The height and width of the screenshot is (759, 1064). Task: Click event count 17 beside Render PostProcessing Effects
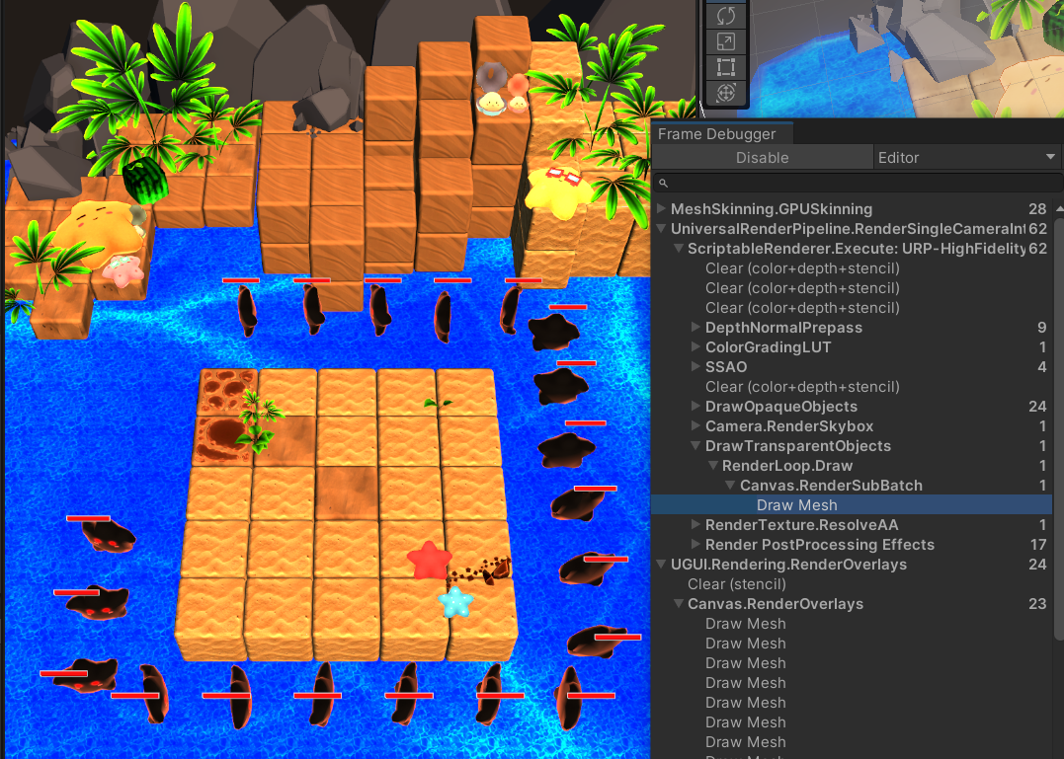coord(1038,544)
